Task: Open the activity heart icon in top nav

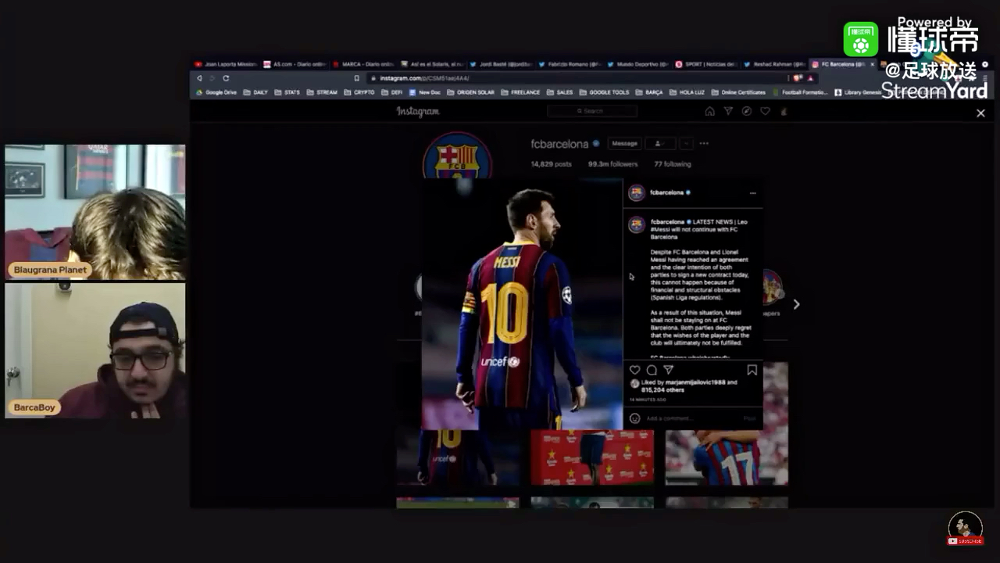Action: [765, 111]
